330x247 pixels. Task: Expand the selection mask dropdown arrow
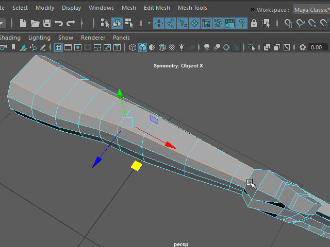[150, 23]
